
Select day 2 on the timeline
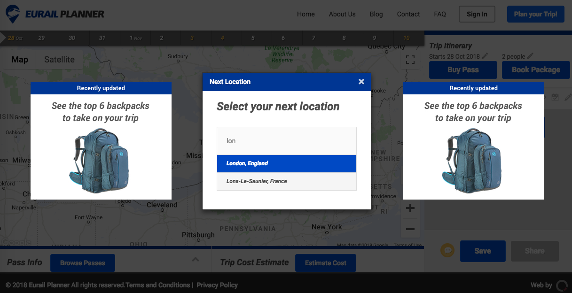[x=162, y=38]
